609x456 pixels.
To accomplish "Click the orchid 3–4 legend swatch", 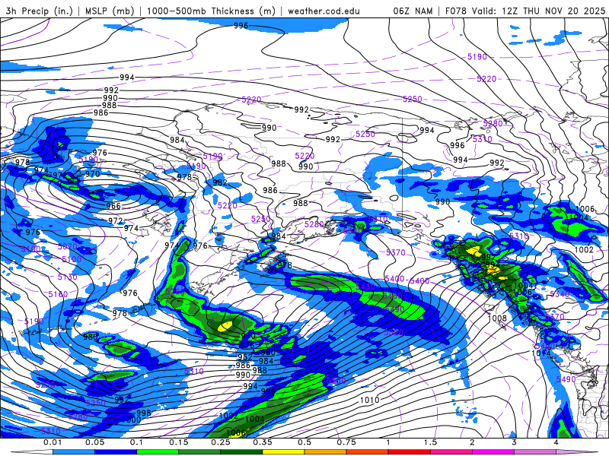I will point(535,452).
